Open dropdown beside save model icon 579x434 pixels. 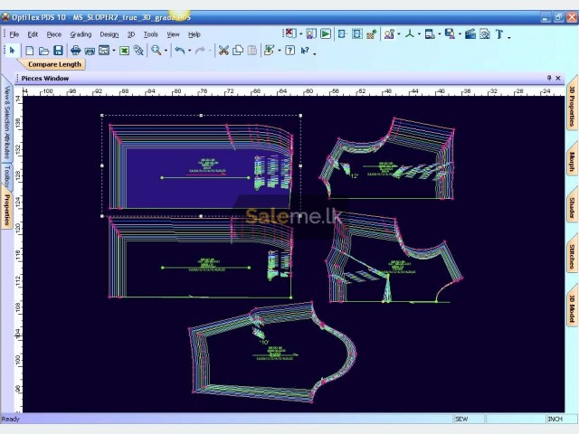(460, 34)
